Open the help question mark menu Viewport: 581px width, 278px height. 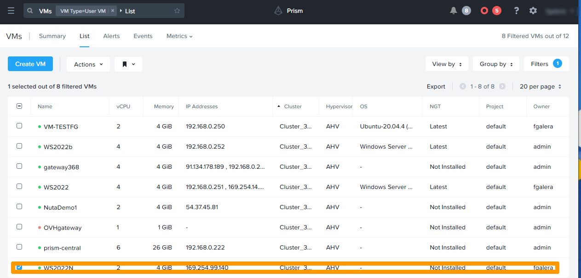coord(517,11)
